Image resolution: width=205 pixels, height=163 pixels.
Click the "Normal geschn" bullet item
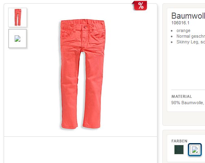pyautogui.click(x=191, y=36)
